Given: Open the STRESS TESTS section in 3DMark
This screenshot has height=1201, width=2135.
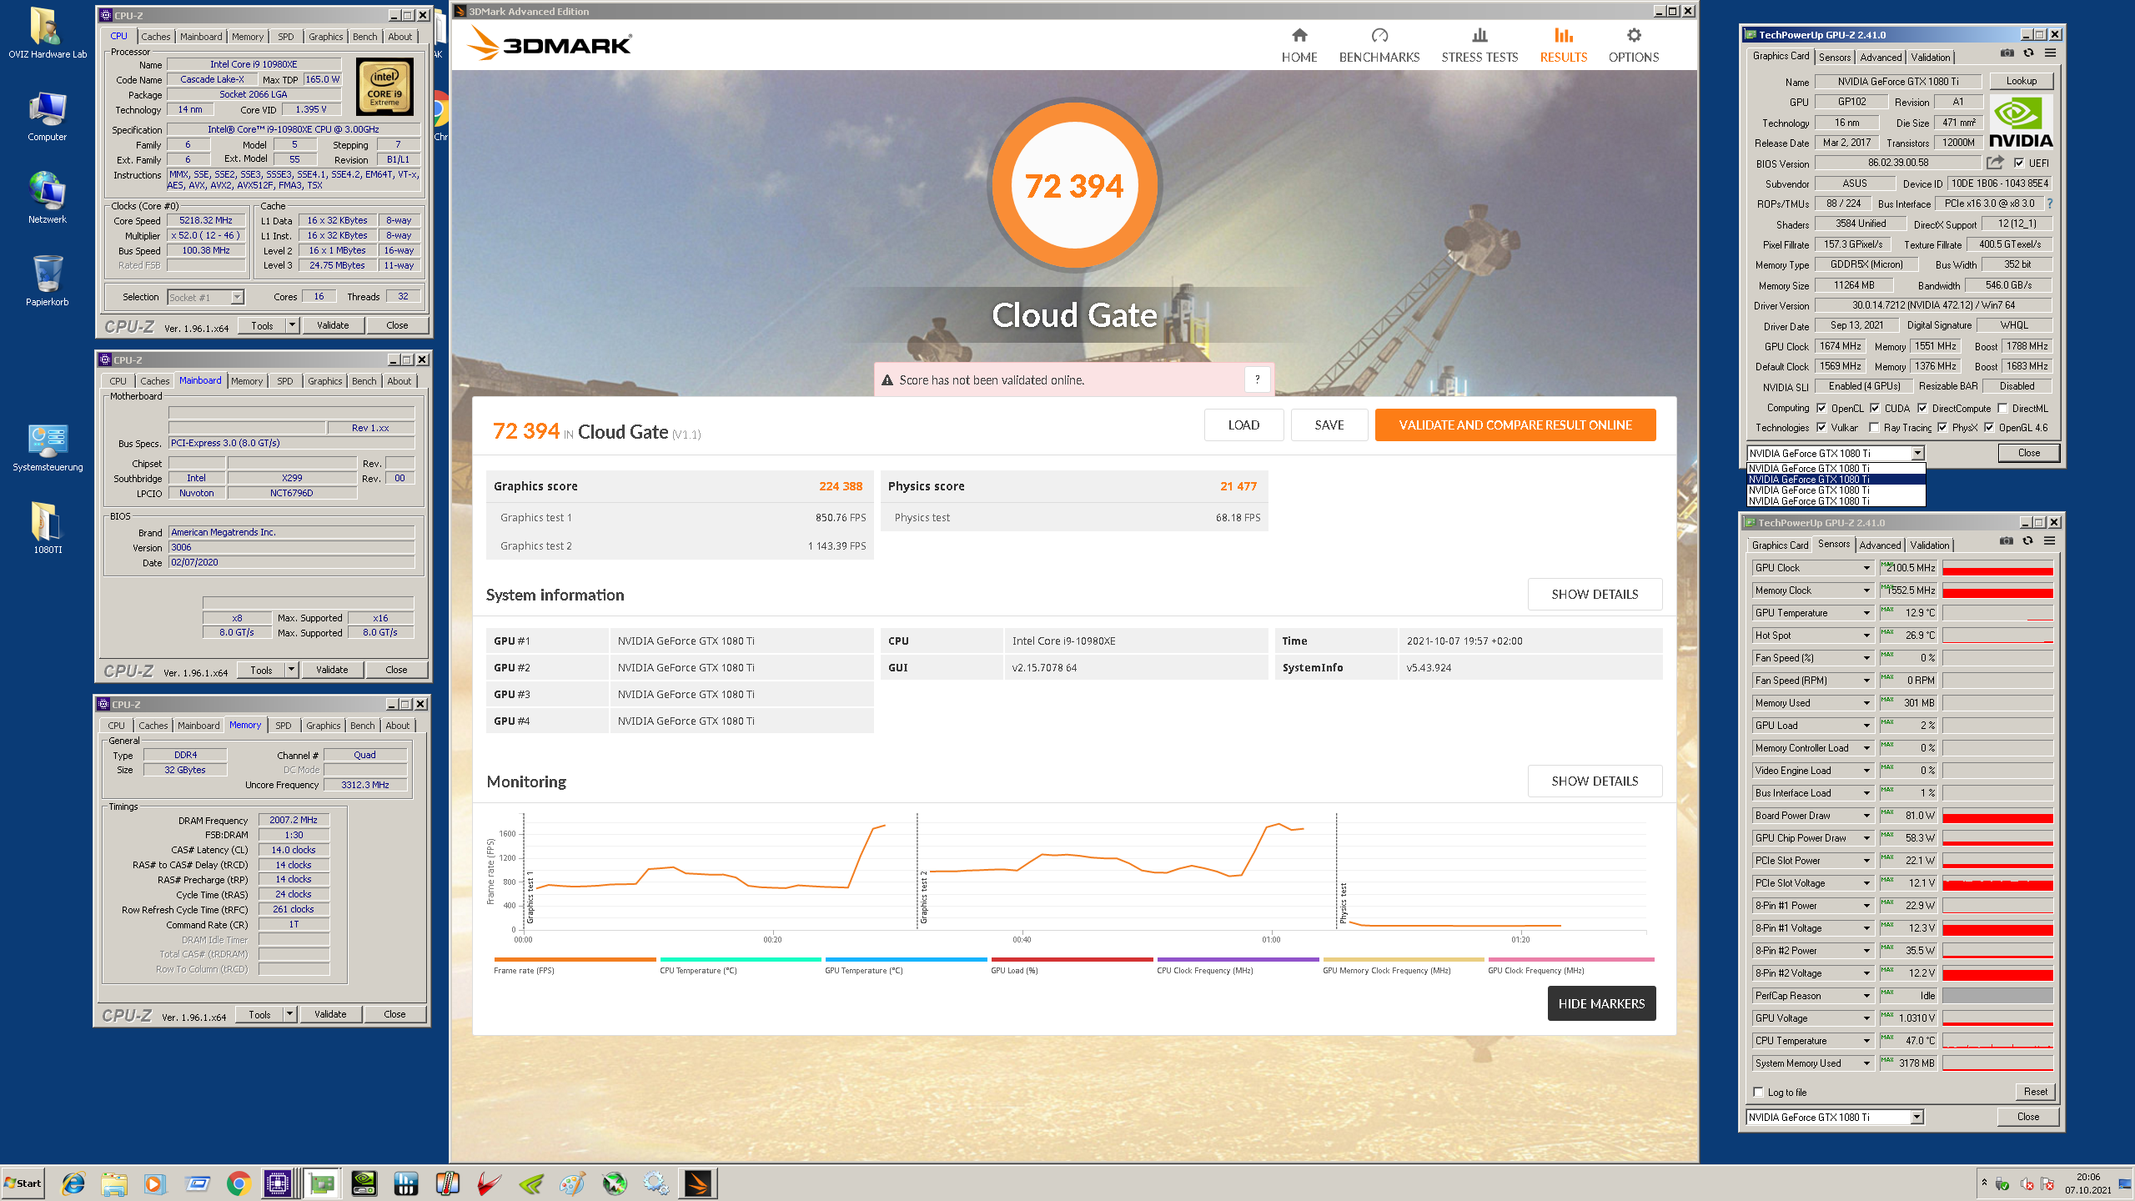Looking at the screenshot, I should point(1479,46).
